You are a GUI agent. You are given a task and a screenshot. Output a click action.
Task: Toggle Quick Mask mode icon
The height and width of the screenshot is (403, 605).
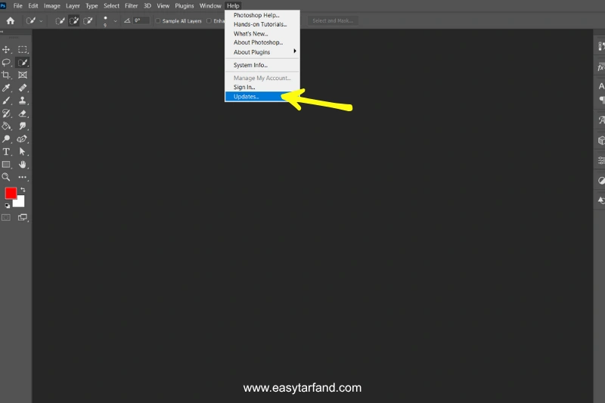point(6,218)
